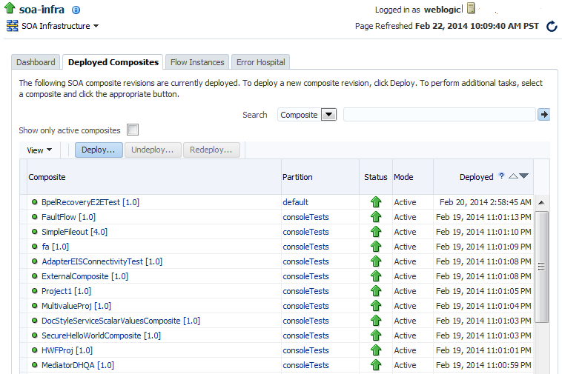The height and width of the screenshot is (374, 562).
Task: Go to the Error Hospital tab
Action: click(260, 62)
